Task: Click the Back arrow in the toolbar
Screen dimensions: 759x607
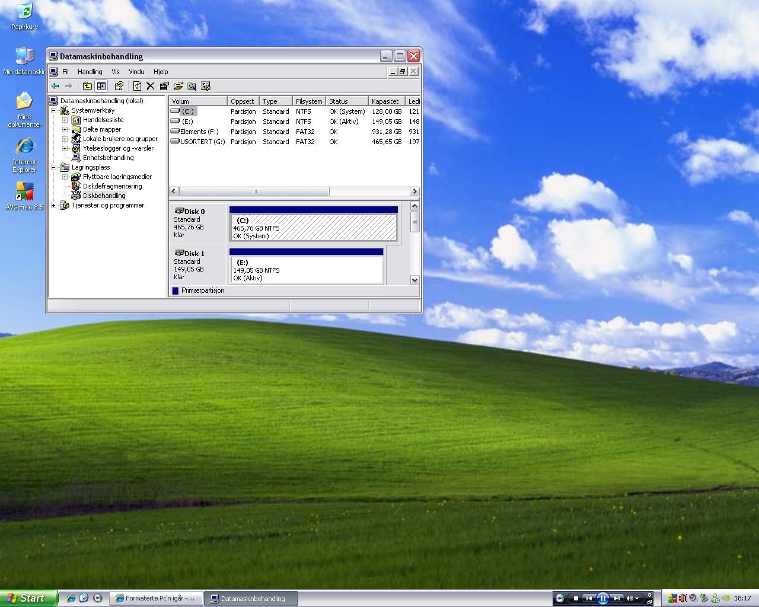Action: (x=55, y=86)
